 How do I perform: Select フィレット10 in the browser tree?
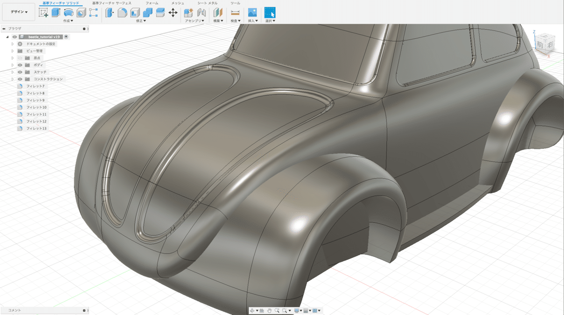[36, 107]
